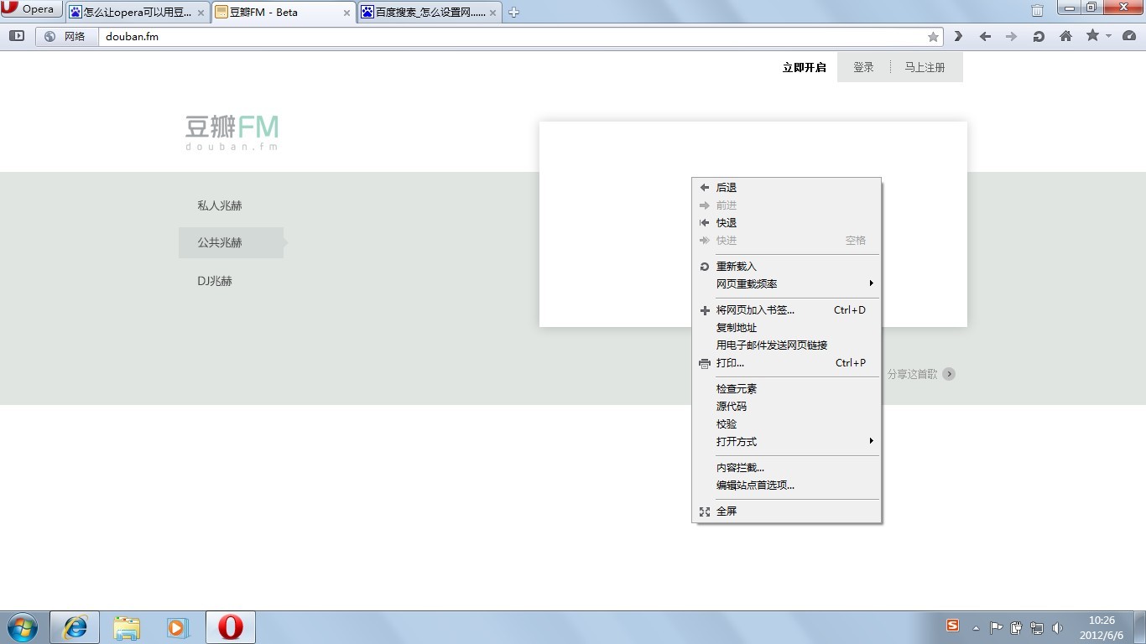
Task: Switch to the 怎么让opera可以用豆 tab
Action: (138, 13)
